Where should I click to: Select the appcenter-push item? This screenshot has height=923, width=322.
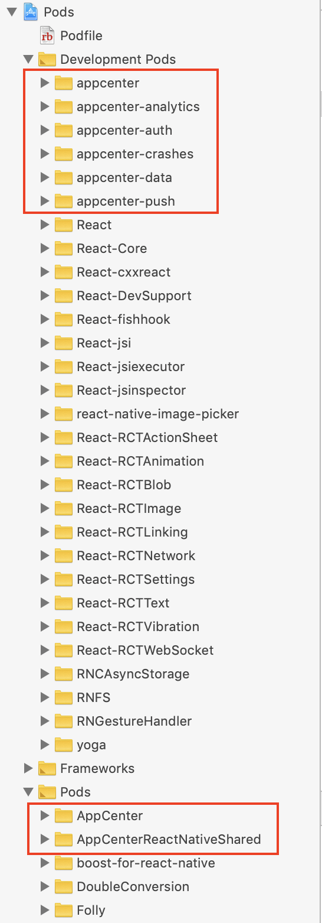(x=126, y=201)
